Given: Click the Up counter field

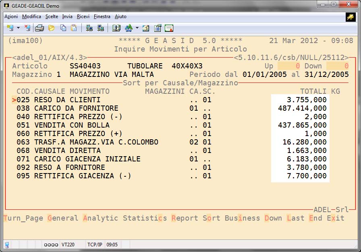Looking at the screenshot, I should tap(288, 66).
